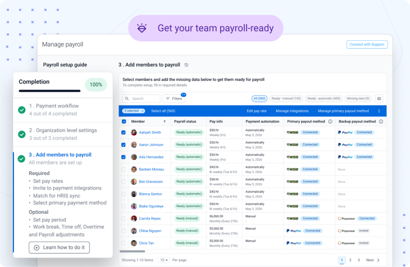
Task: Select the Ready - automatic (430) tab
Action: [324, 98]
